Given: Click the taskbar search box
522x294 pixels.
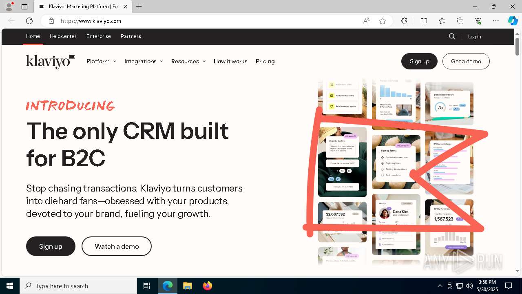Looking at the screenshot, I should [78, 286].
